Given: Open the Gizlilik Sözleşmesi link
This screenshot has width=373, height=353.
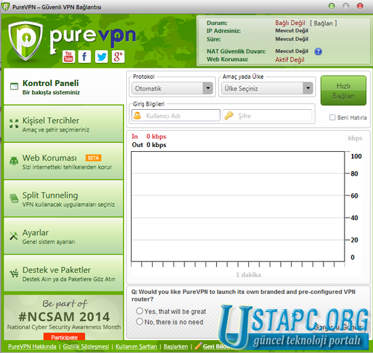Looking at the screenshot, I should [x=86, y=347].
